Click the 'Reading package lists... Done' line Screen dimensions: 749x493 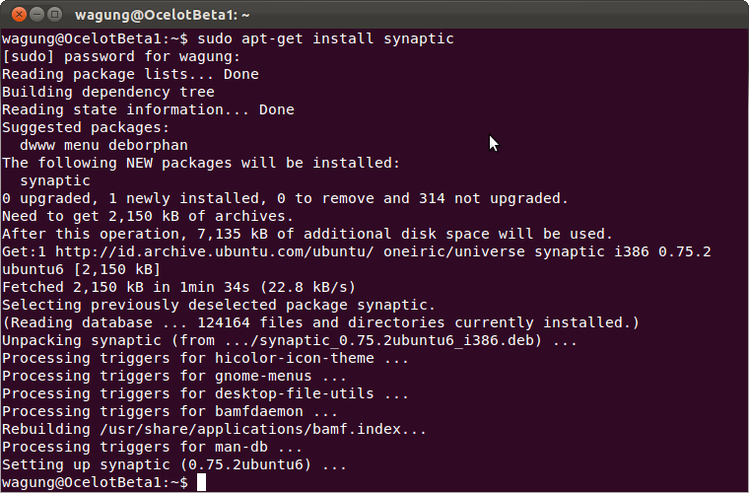point(130,74)
